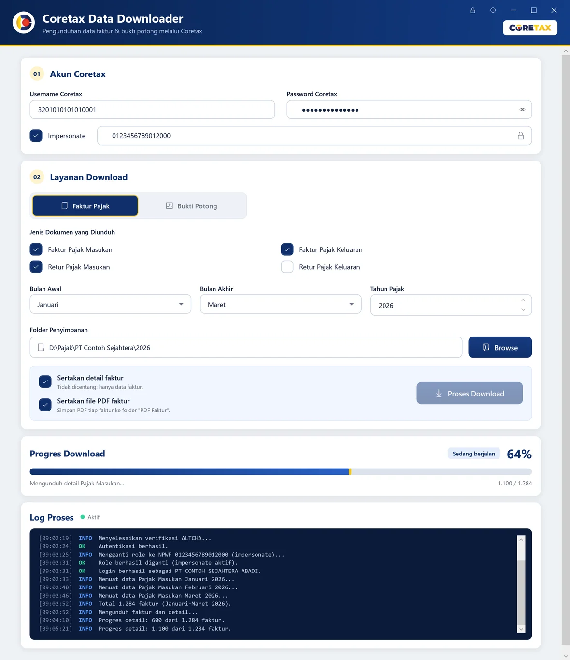Toggle Sertakan file PDF faktur checkbox

pyautogui.click(x=45, y=405)
